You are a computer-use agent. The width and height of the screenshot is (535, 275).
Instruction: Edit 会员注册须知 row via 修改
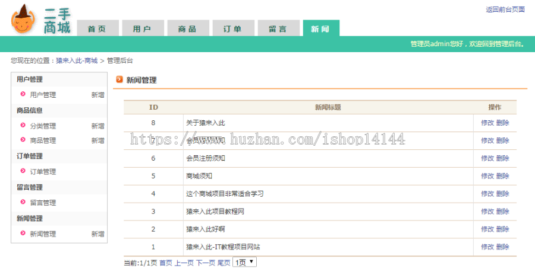coord(487,158)
